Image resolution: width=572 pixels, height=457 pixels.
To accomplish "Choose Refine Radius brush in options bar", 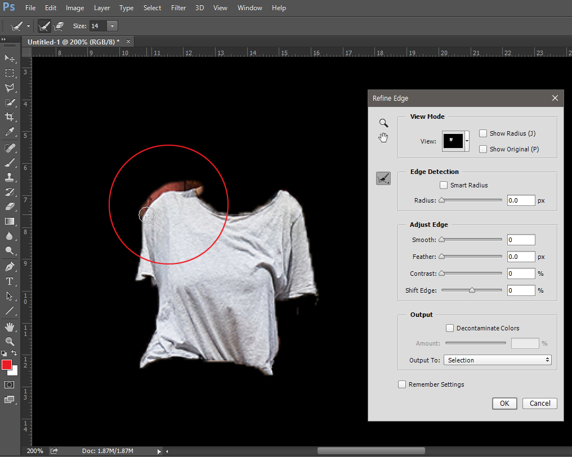I will [44, 26].
